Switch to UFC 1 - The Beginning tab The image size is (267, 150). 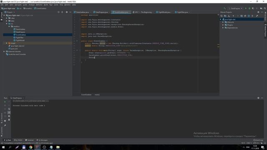pos(143,12)
